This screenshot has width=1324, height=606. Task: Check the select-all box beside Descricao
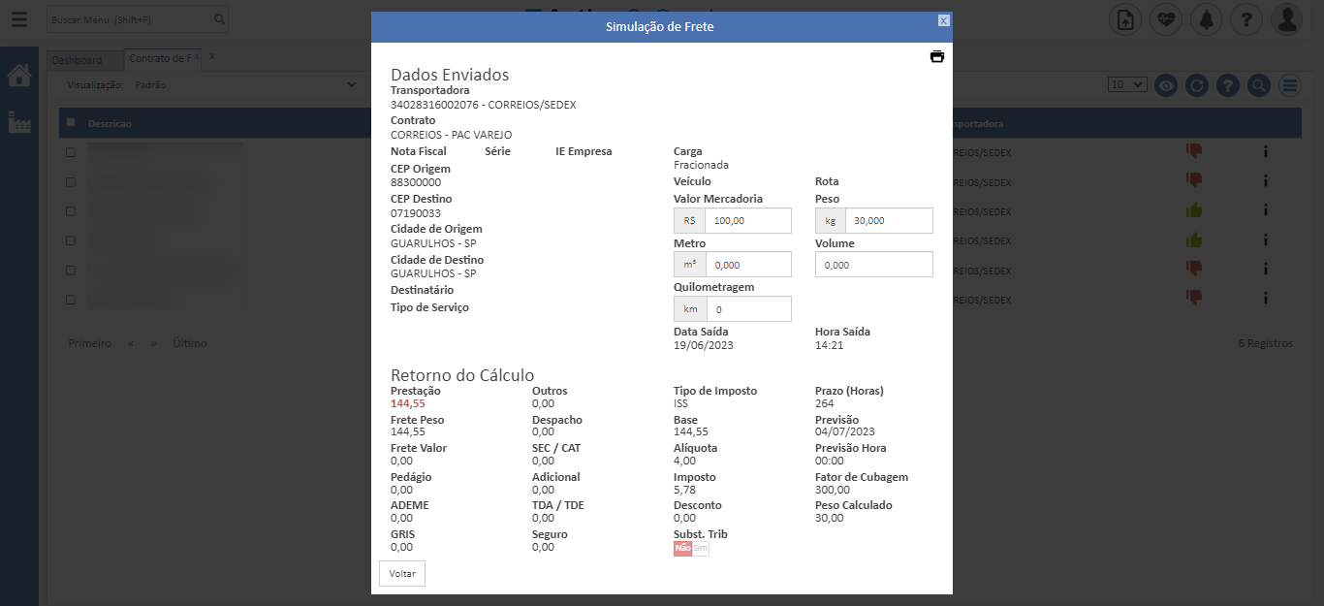coord(71,123)
